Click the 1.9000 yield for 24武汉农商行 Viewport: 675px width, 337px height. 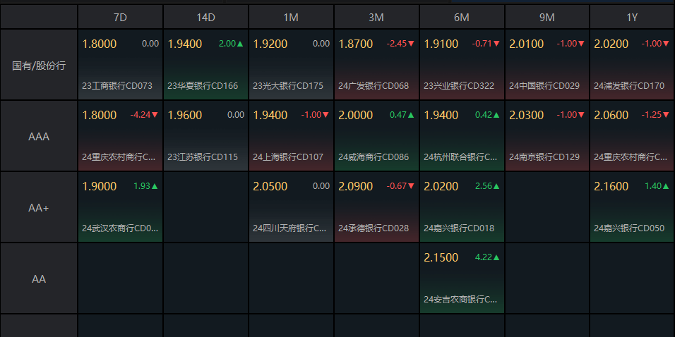(x=100, y=186)
